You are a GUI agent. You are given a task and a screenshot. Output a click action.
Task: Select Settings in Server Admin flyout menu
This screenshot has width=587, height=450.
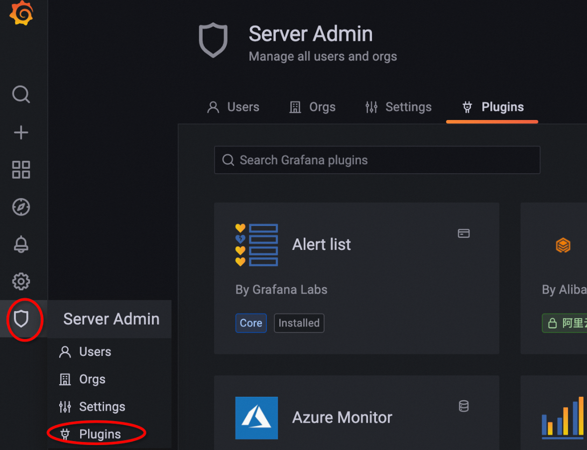click(x=92, y=407)
